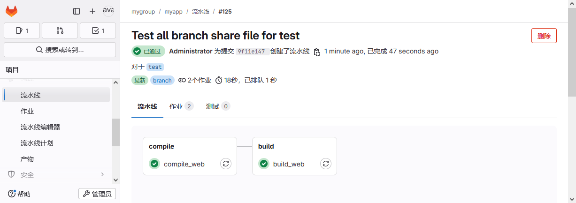The image size is (576, 203).
Task: Open 流水线编辑器 in sidebar
Action: 40,127
